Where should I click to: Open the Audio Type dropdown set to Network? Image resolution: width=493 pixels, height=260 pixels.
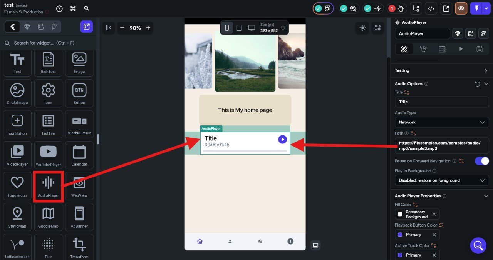(x=441, y=122)
